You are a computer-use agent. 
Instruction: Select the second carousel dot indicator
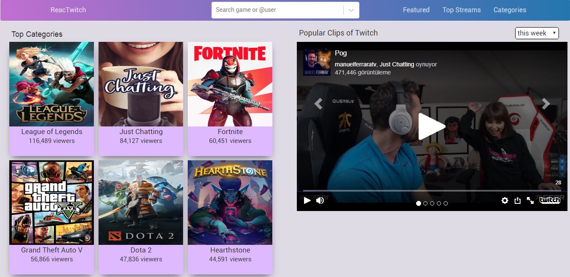[425, 203]
